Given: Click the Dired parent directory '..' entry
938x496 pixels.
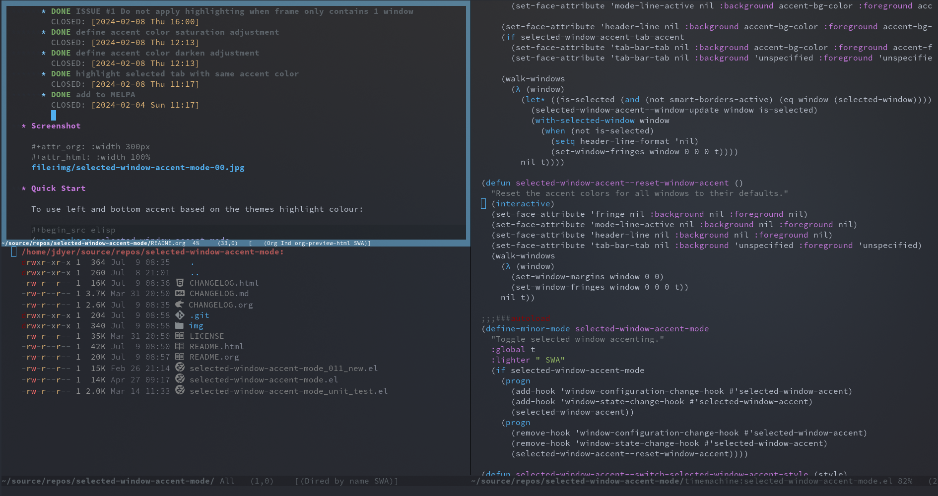Looking at the screenshot, I should click(195, 273).
